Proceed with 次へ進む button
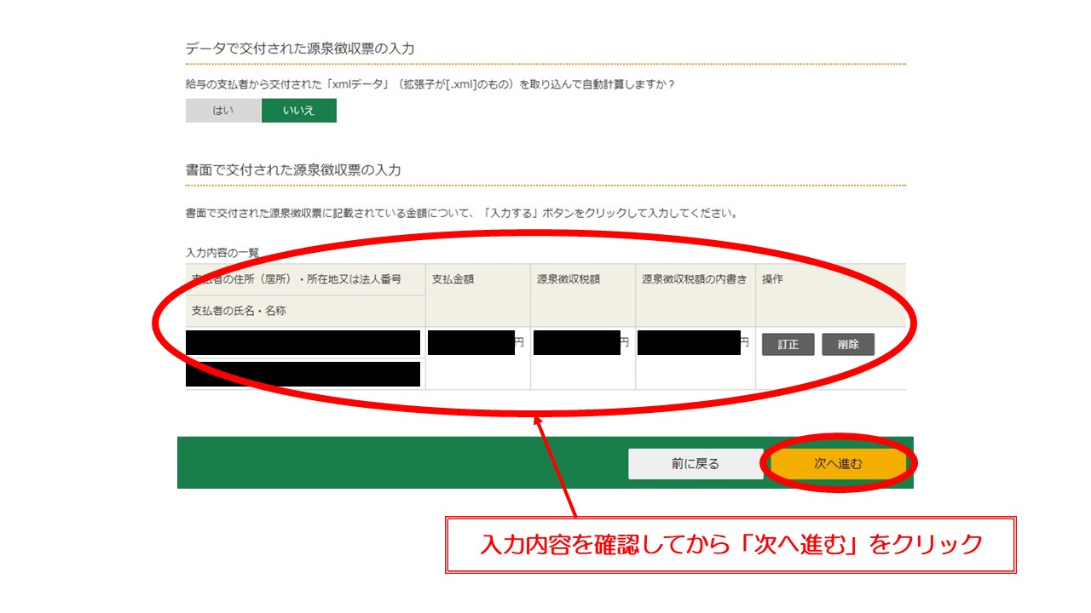 (x=838, y=464)
